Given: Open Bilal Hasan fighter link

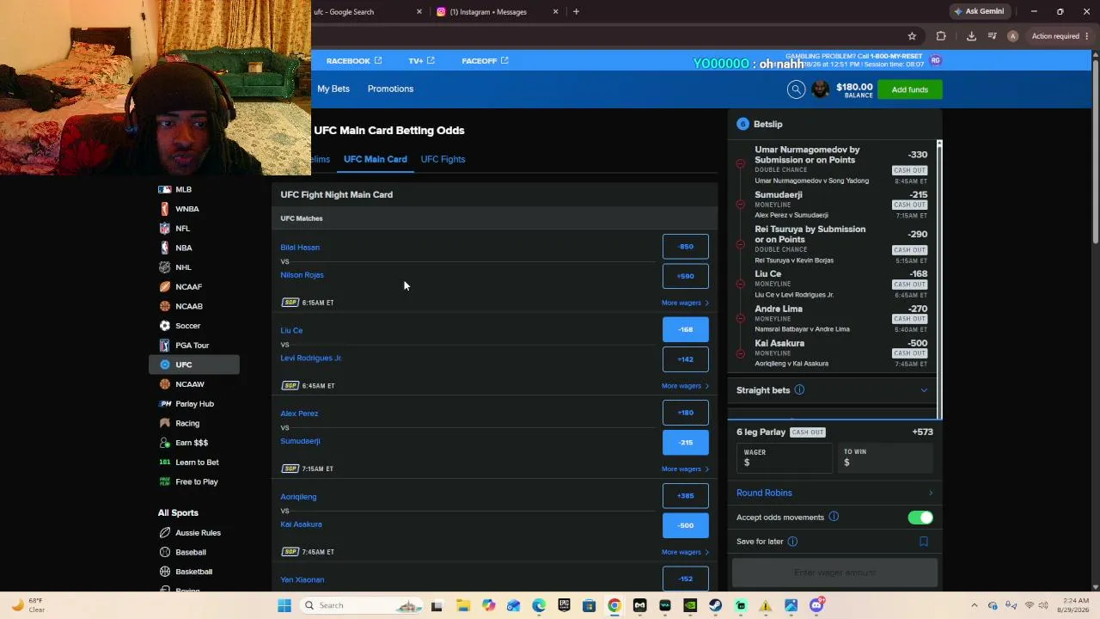Looking at the screenshot, I should click(300, 248).
